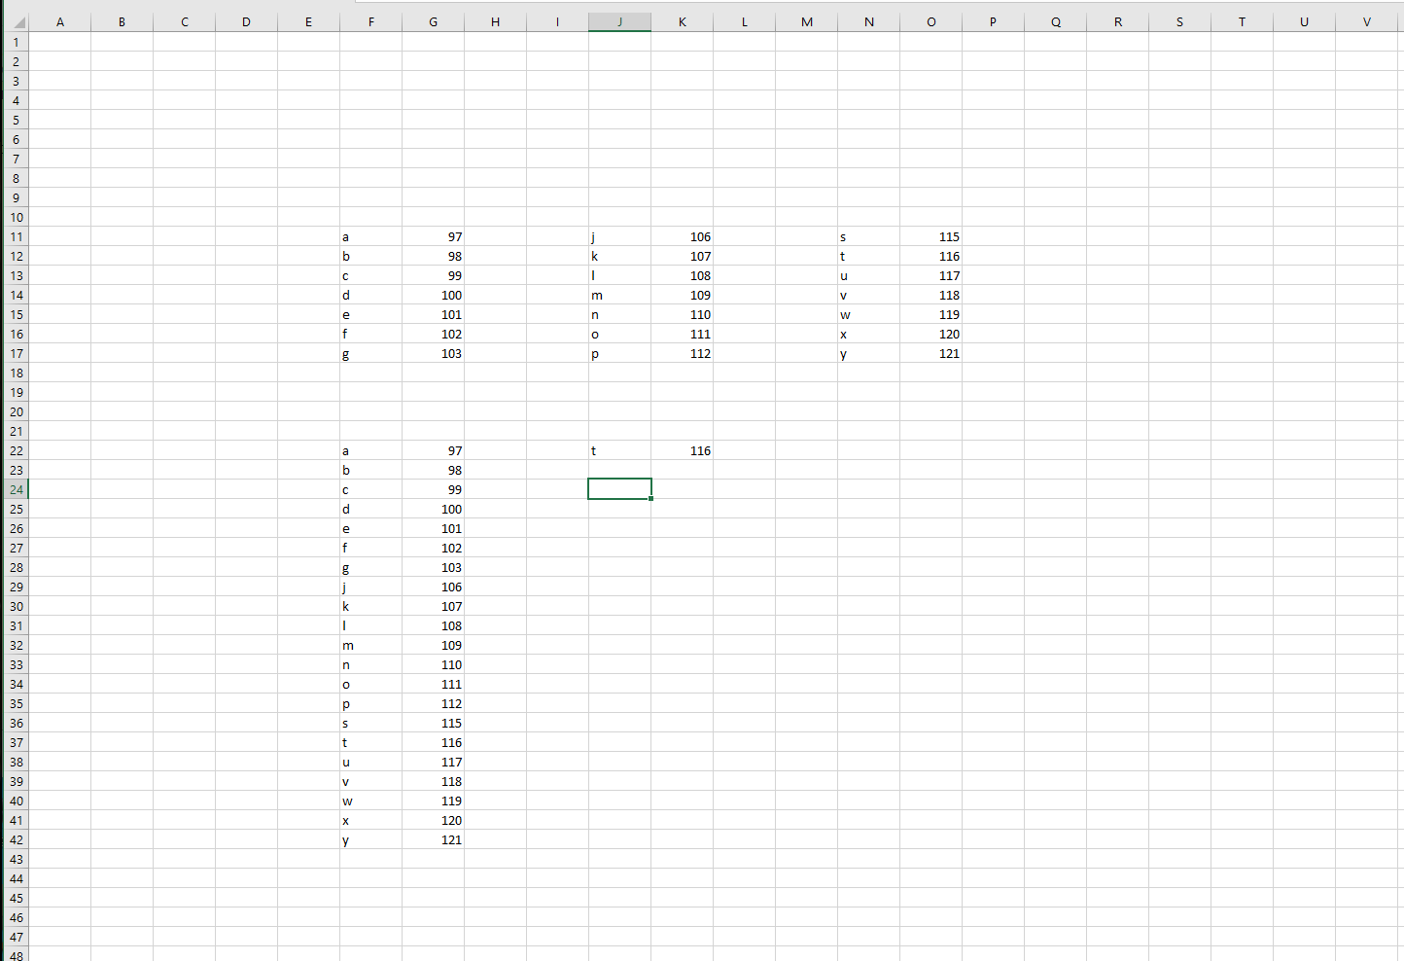Select highlighted column J header
This screenshot has width=1404, height=961.
tap(620, 21)
